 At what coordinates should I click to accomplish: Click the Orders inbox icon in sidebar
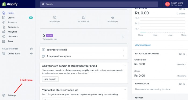pos(4,18)
